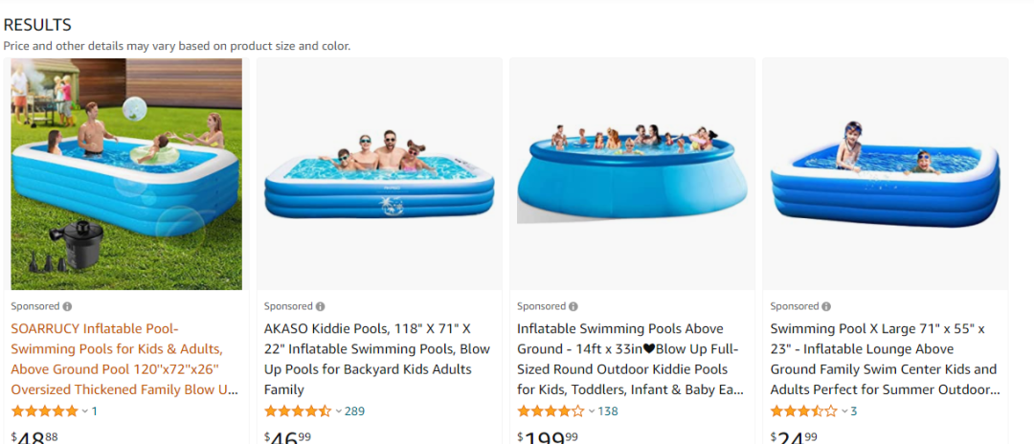
Task: Click the SOARRUCY pool star rating
Action: coord(44,411)
